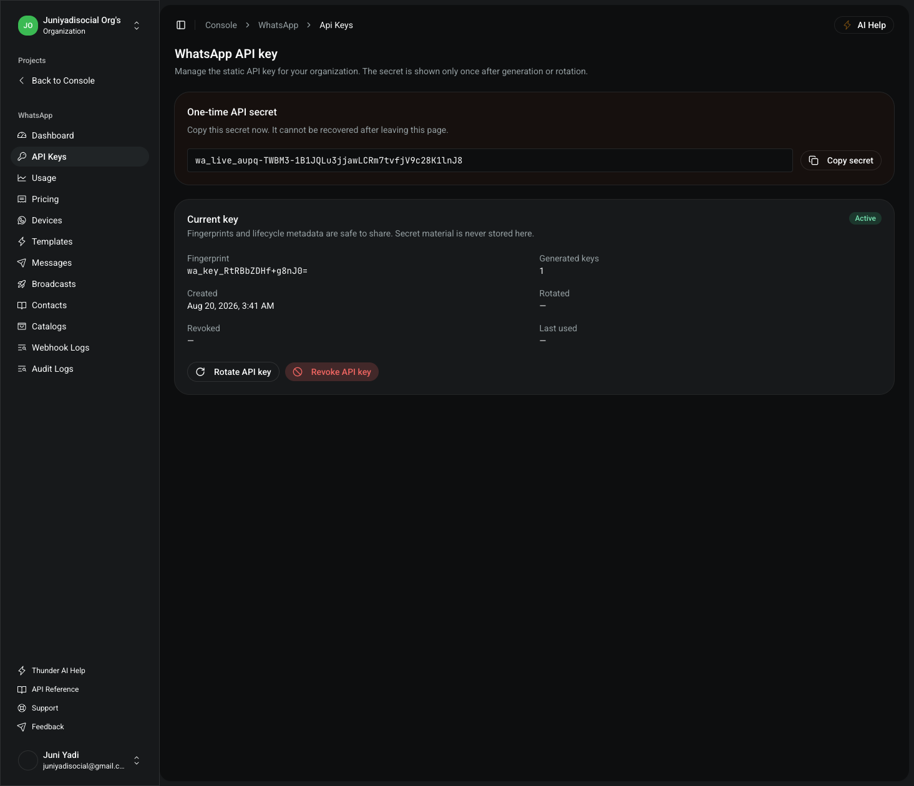
Task: Click the Webhook Logs search-list icon
Action: 22,347
